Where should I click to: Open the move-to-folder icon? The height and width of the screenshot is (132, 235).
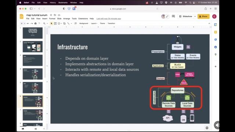point(55,15)
